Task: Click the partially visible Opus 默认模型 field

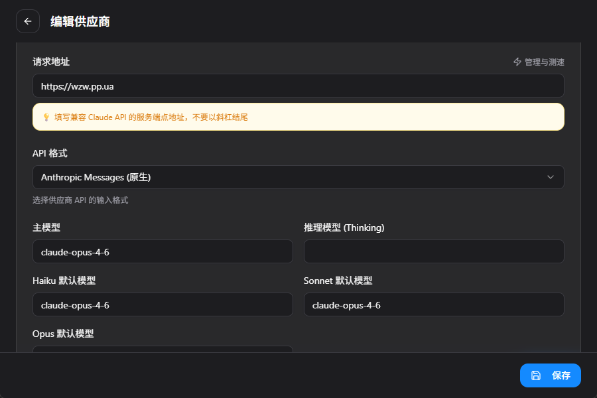Action: [163, 349]
